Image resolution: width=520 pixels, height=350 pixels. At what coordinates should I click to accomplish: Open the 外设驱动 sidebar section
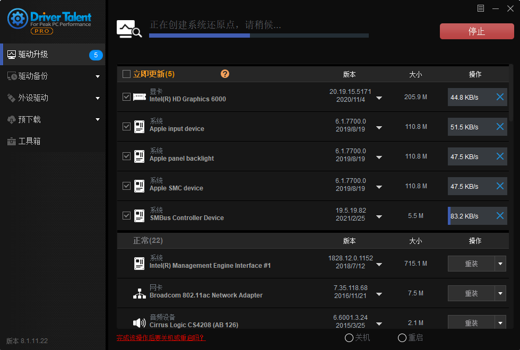(53, 98)
